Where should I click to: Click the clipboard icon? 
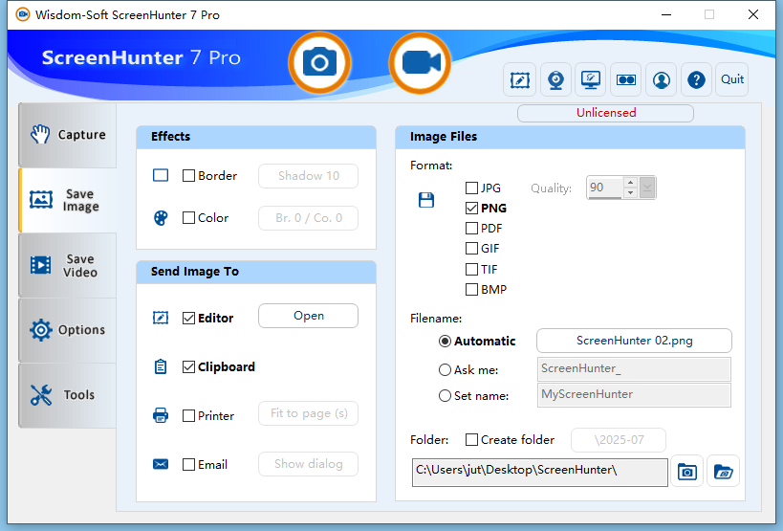[161, 366]
